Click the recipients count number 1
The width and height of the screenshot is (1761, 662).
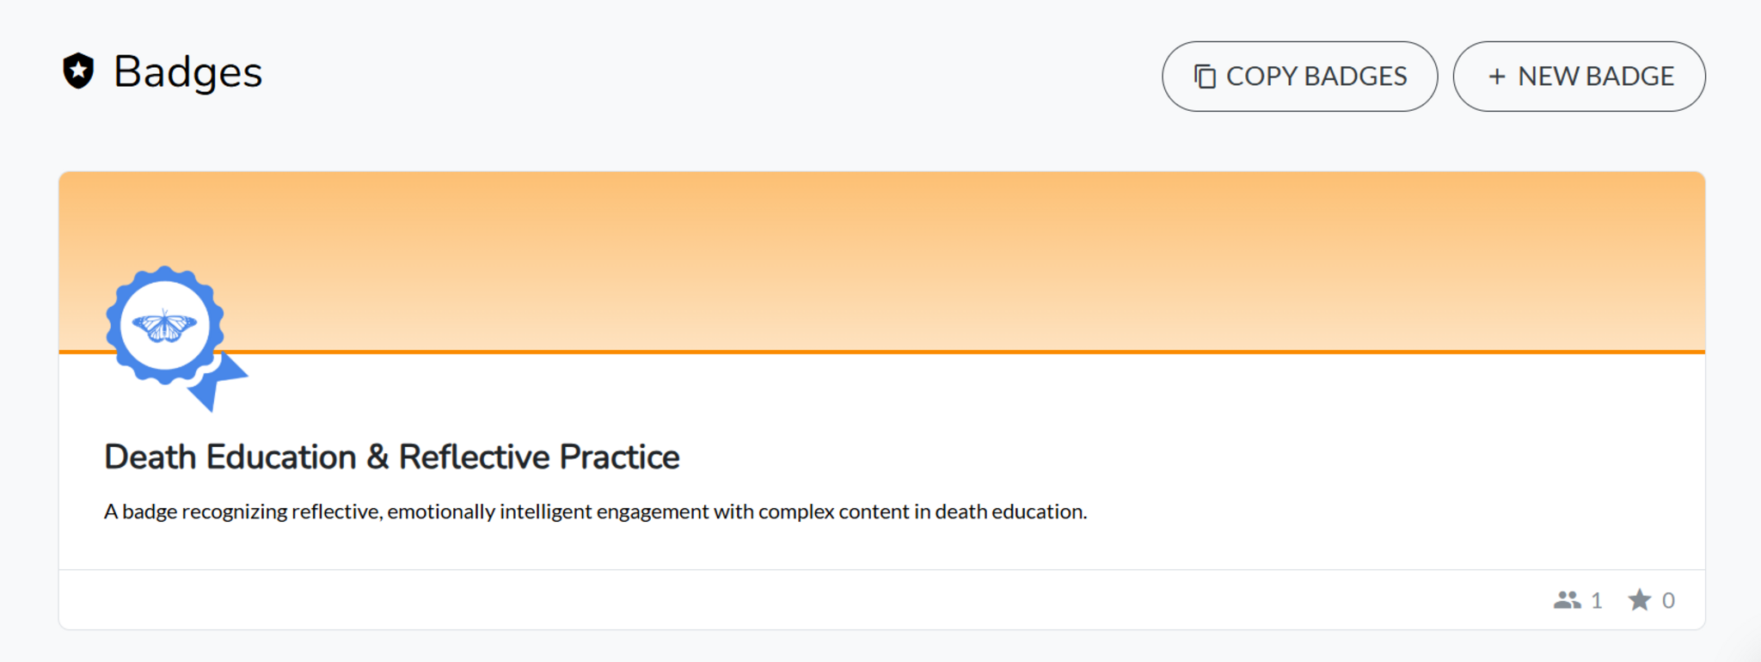point(1597,600)
